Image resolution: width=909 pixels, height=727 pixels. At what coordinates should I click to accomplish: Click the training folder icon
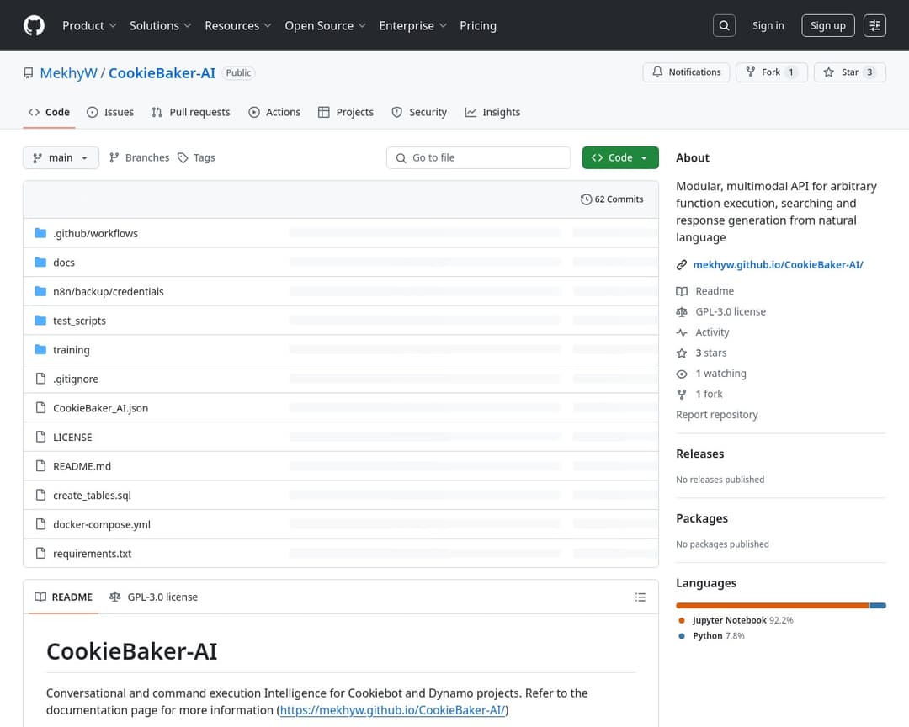pyautogui.click(x=40, y=349)
